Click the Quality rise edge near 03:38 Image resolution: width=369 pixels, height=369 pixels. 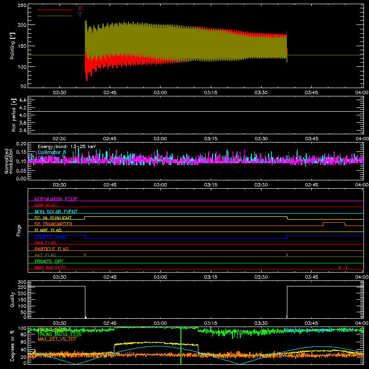click(x=287, y=302)
